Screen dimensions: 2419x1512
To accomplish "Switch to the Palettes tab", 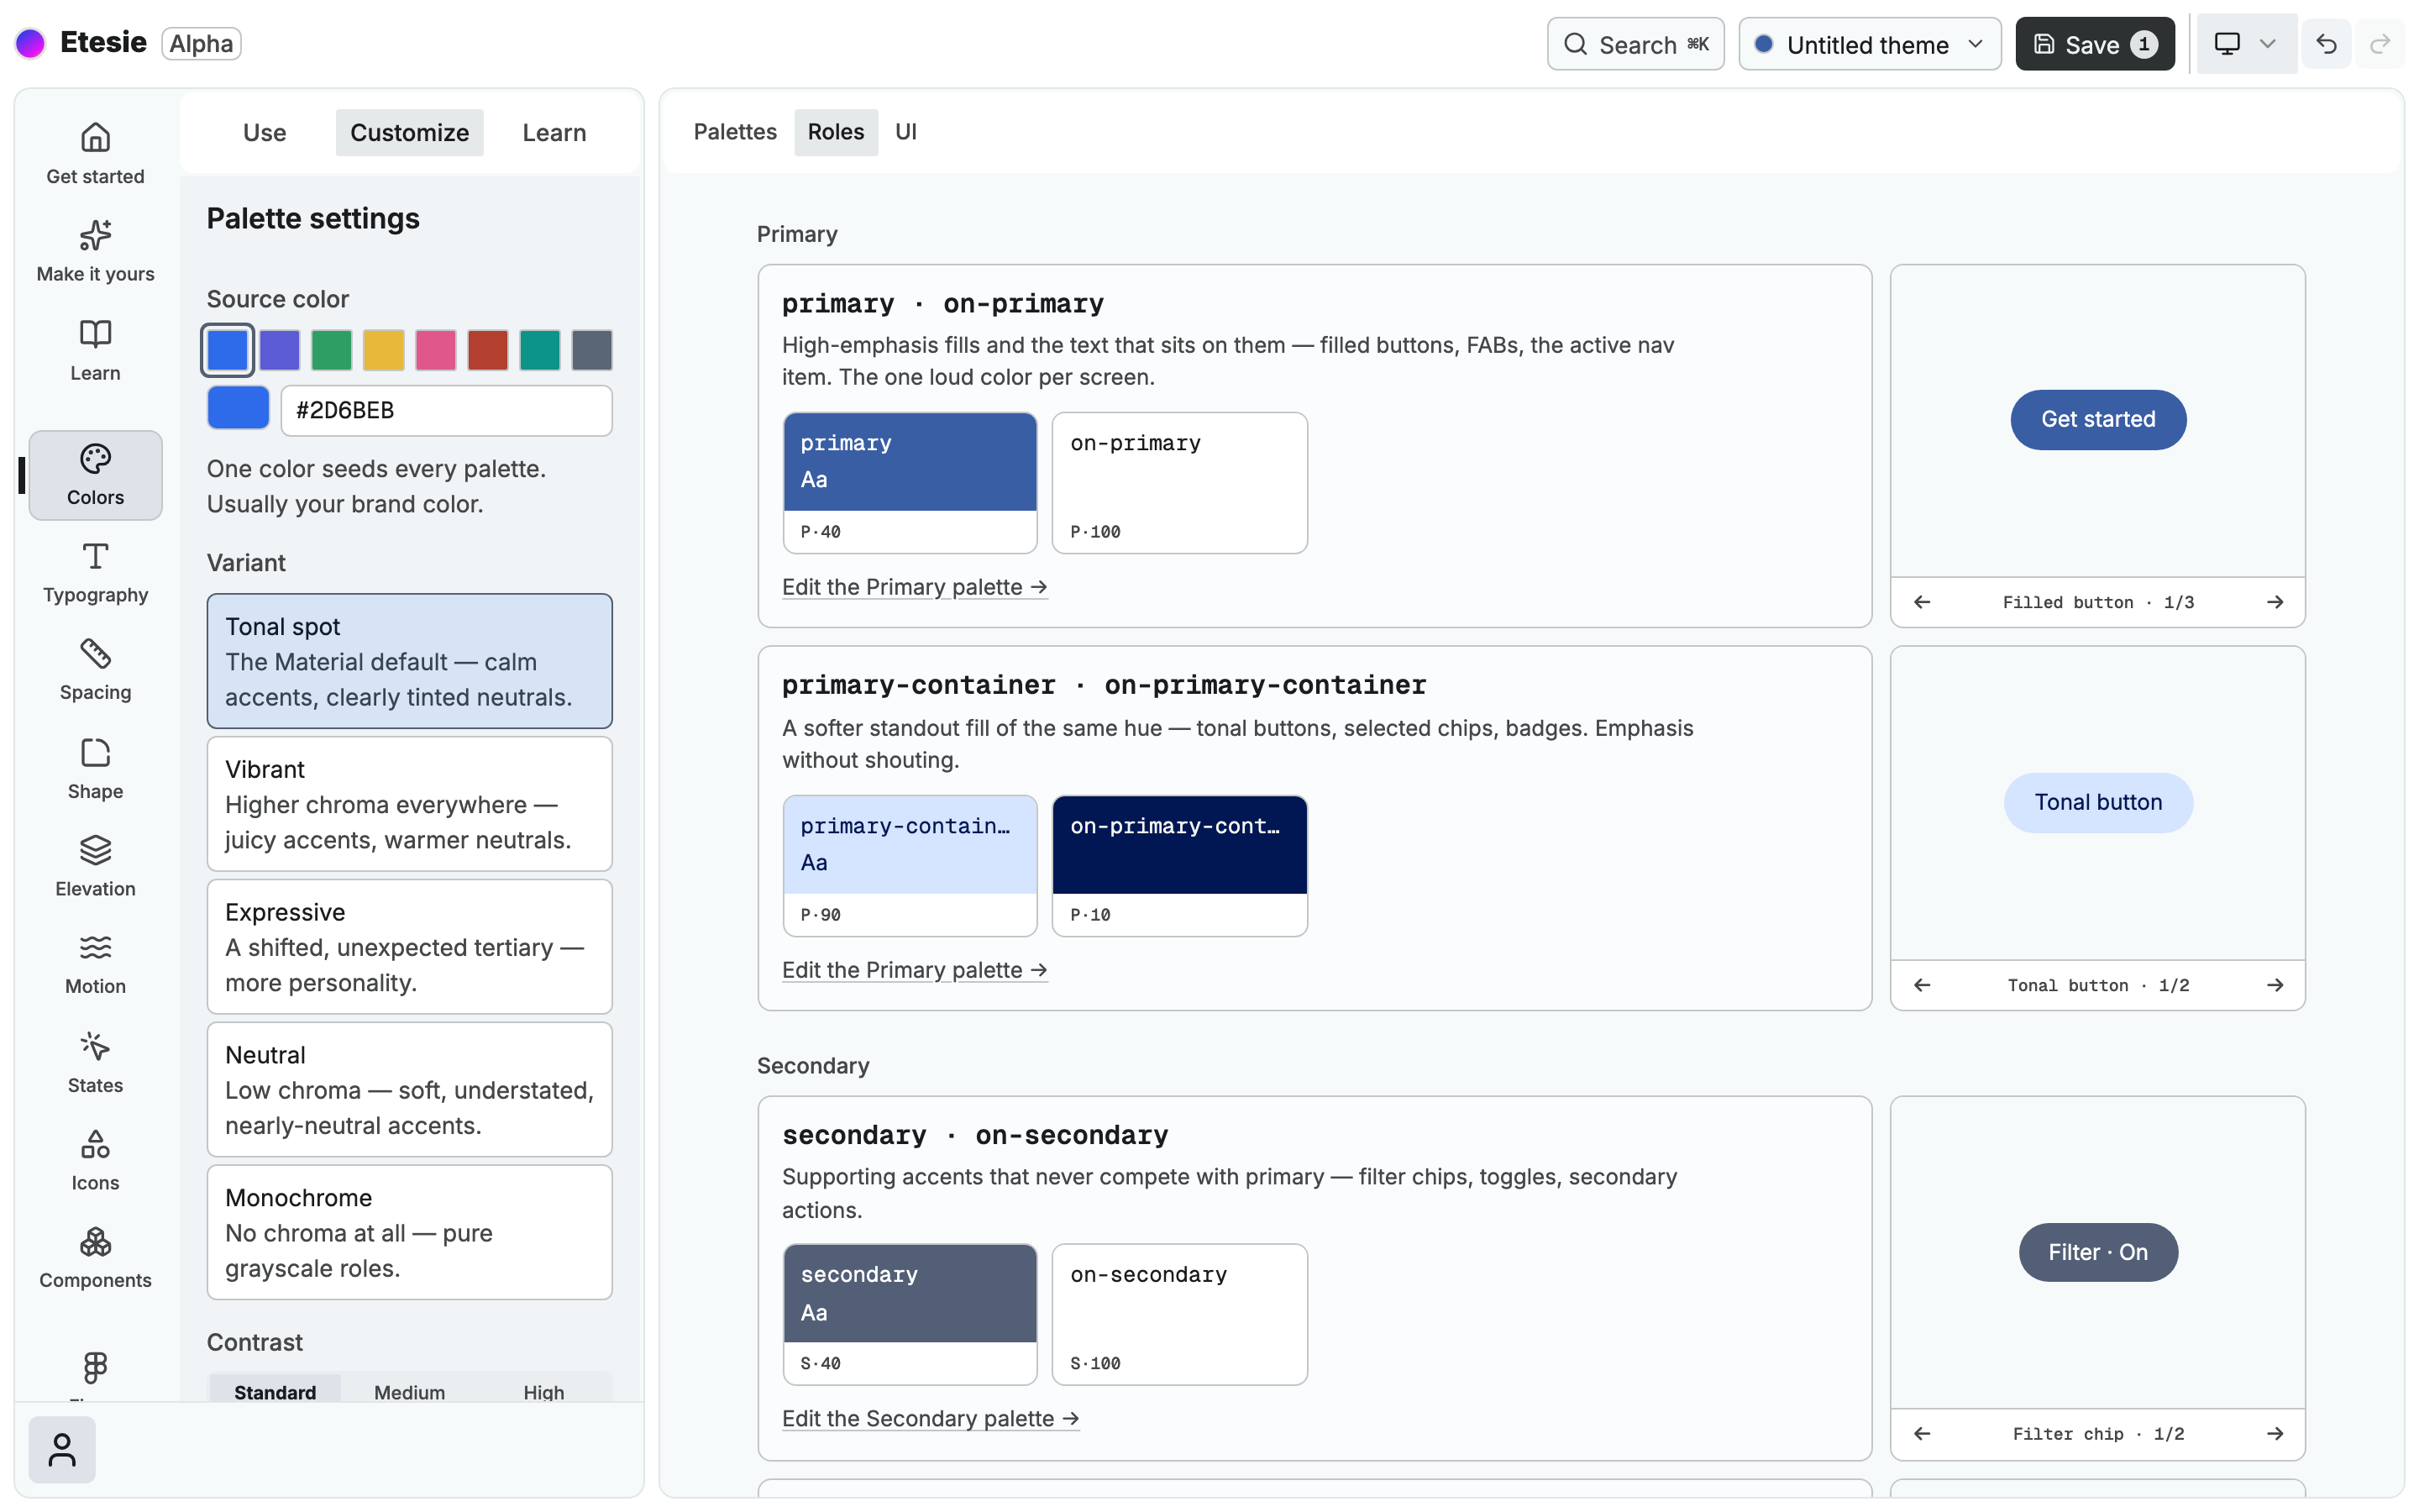I will pyautogui.click(x=735, y=132).
